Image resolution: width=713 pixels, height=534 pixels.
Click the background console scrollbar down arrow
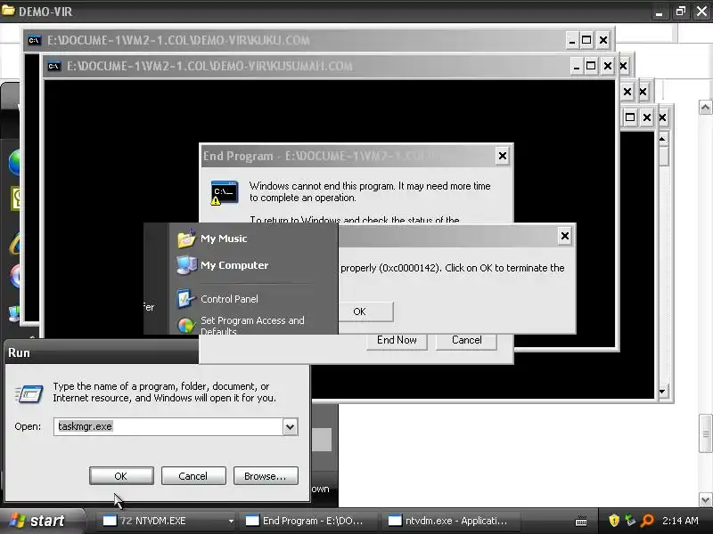662,392
